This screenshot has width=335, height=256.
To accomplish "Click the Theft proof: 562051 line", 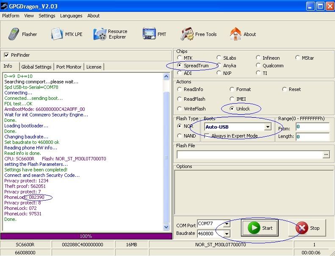I will 25,186.
